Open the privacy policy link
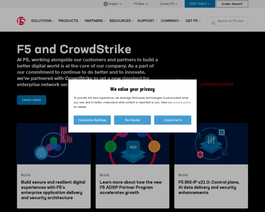The width and height of the screenshot is (265, 212). [x=182, y=102]
